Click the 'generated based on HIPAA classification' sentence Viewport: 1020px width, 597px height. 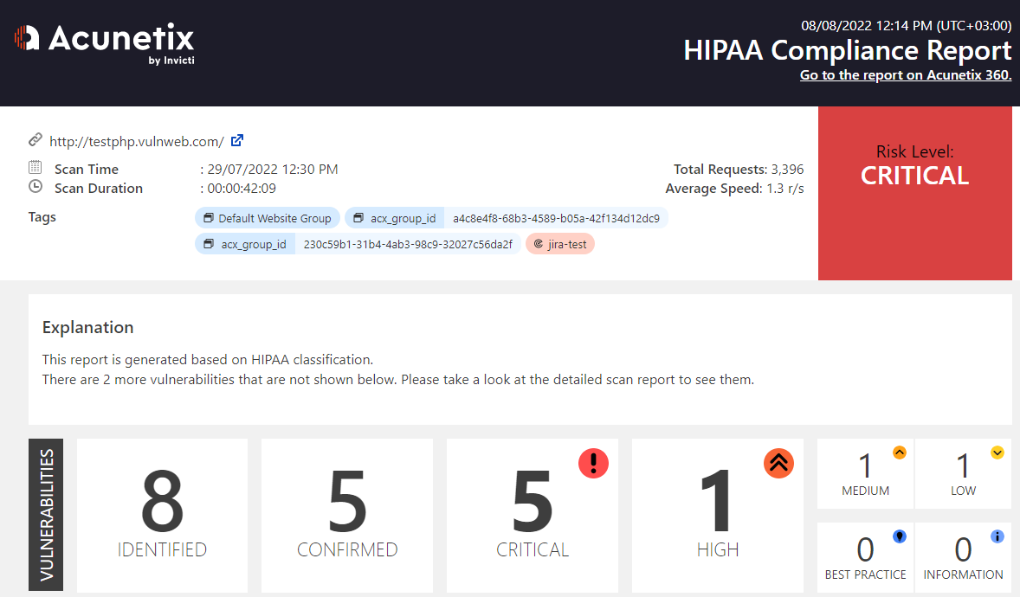208,360
